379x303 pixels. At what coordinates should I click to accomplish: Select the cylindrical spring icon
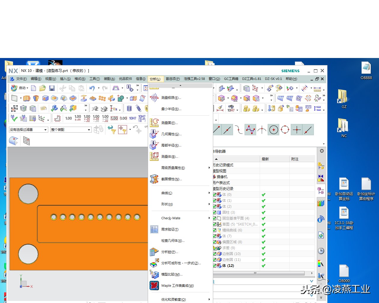(x=129, y=108)
